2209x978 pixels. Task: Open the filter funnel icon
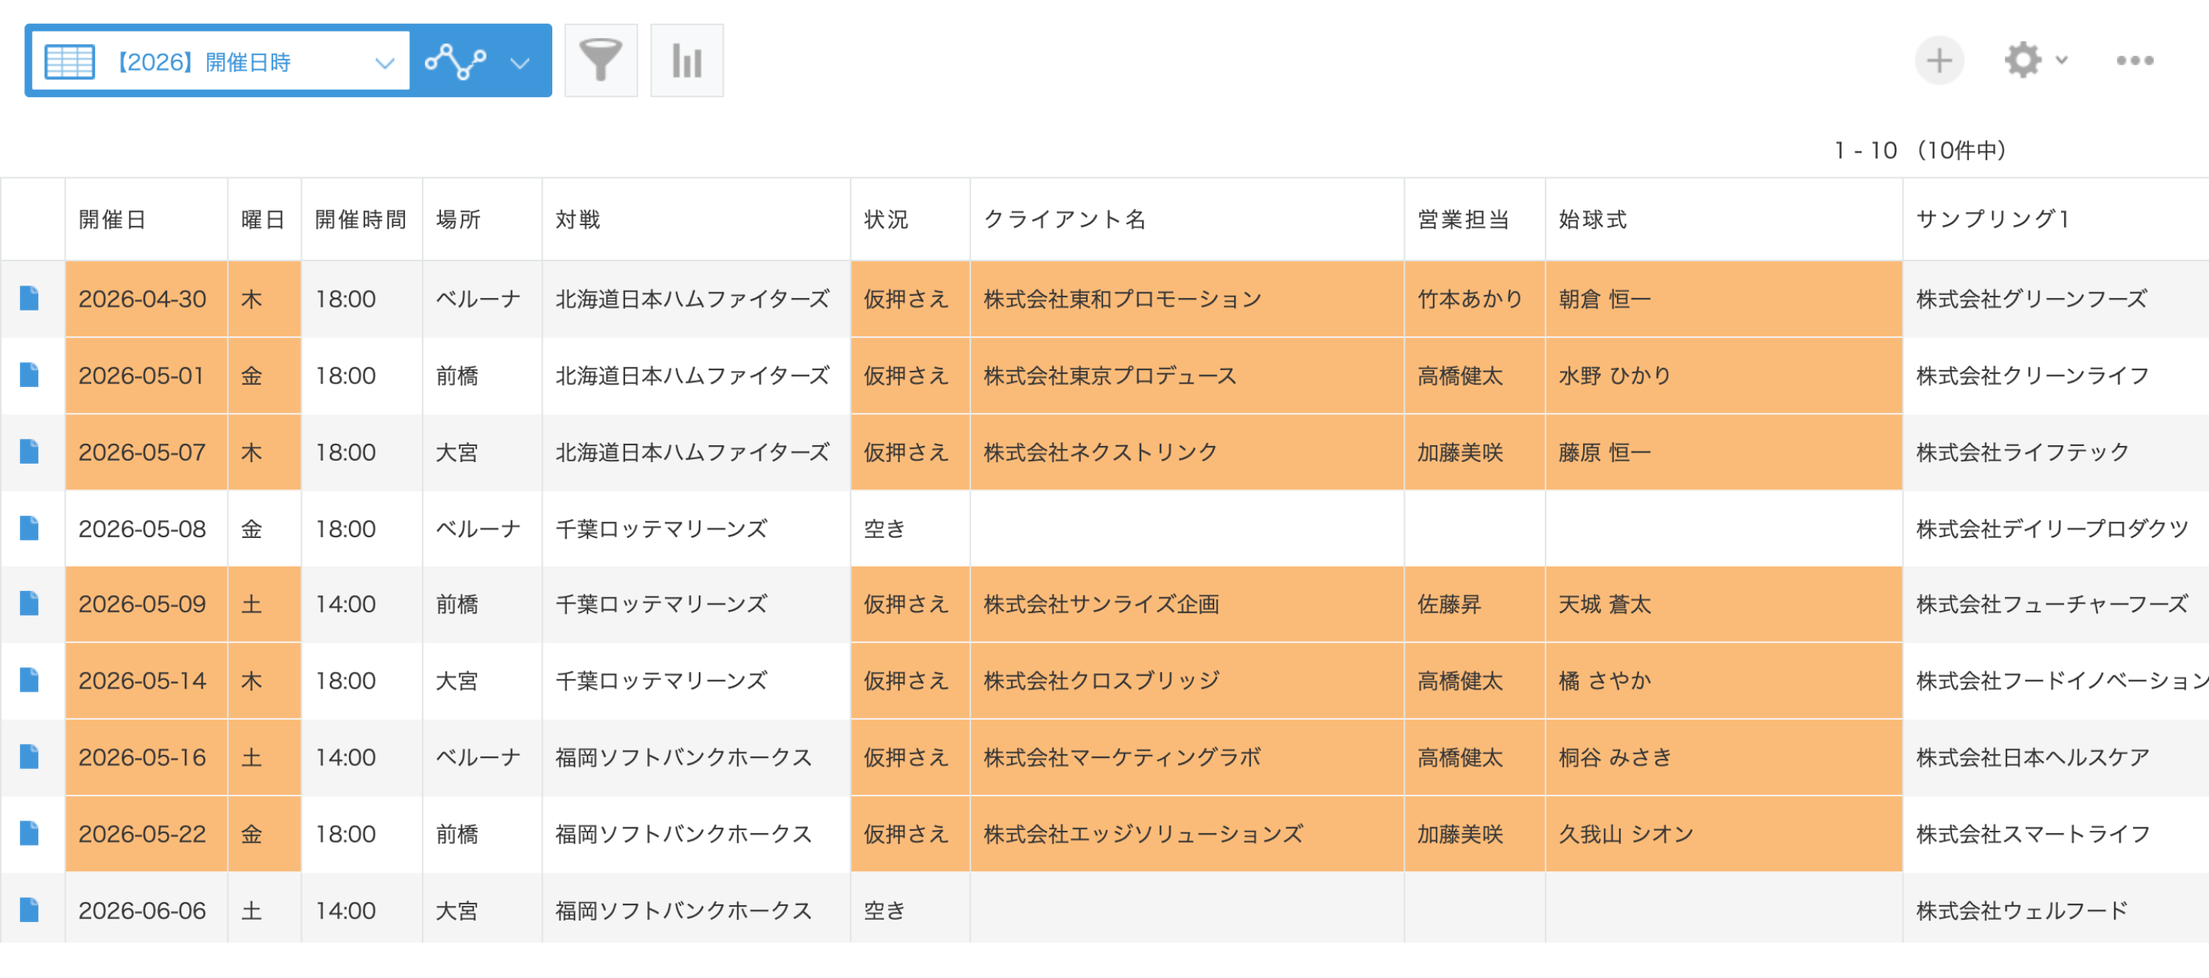[601, 60]
